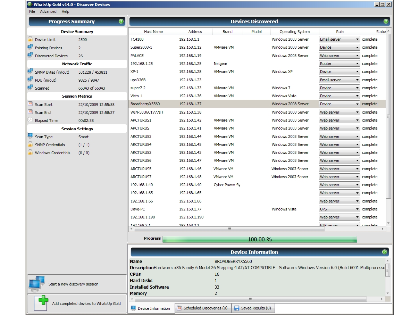The width and height of the screenshot is (419, 315).
Task: Click the Scan Start calendar icon
Action: [x=30, y=104]
